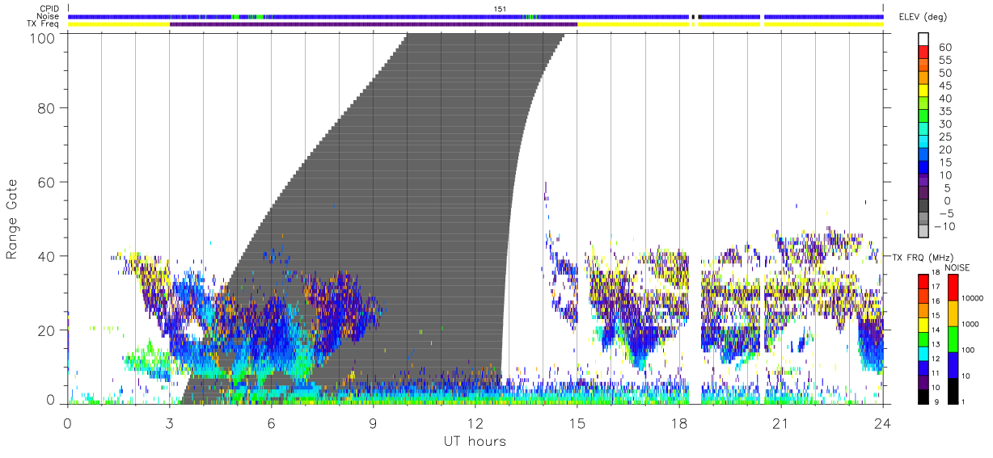
Task: Click the Noise row label at top
Action: [x=49, y=16]
